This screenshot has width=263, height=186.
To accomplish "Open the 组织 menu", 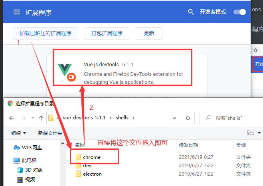I will [18, 133].
